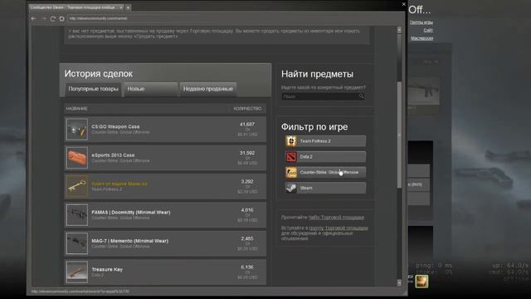The width and height of the screenshot is (531, 299).
Task: Go forward using the browser forward arrow
Action: [x=43, y=18]
